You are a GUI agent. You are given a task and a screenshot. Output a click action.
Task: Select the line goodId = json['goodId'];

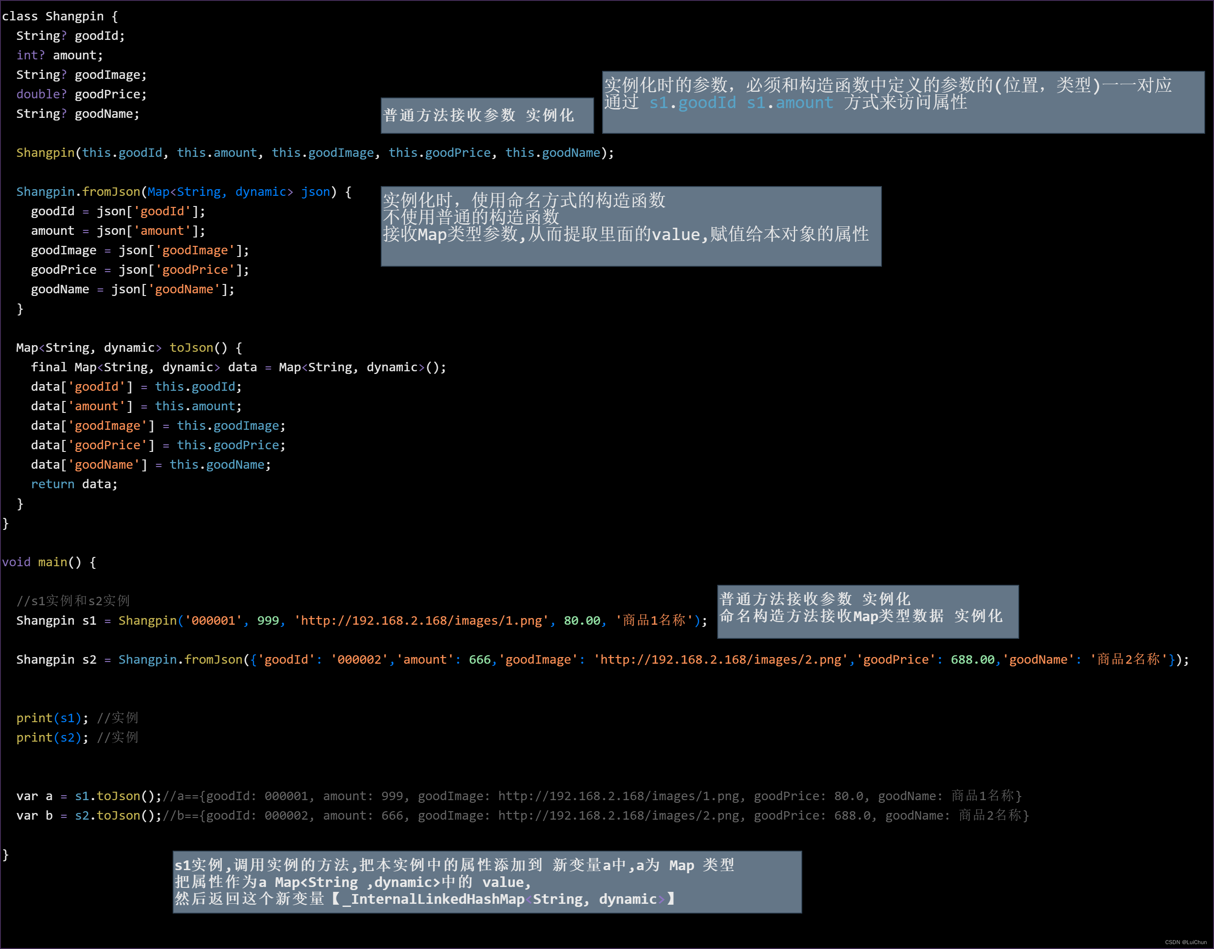(118, 211)
